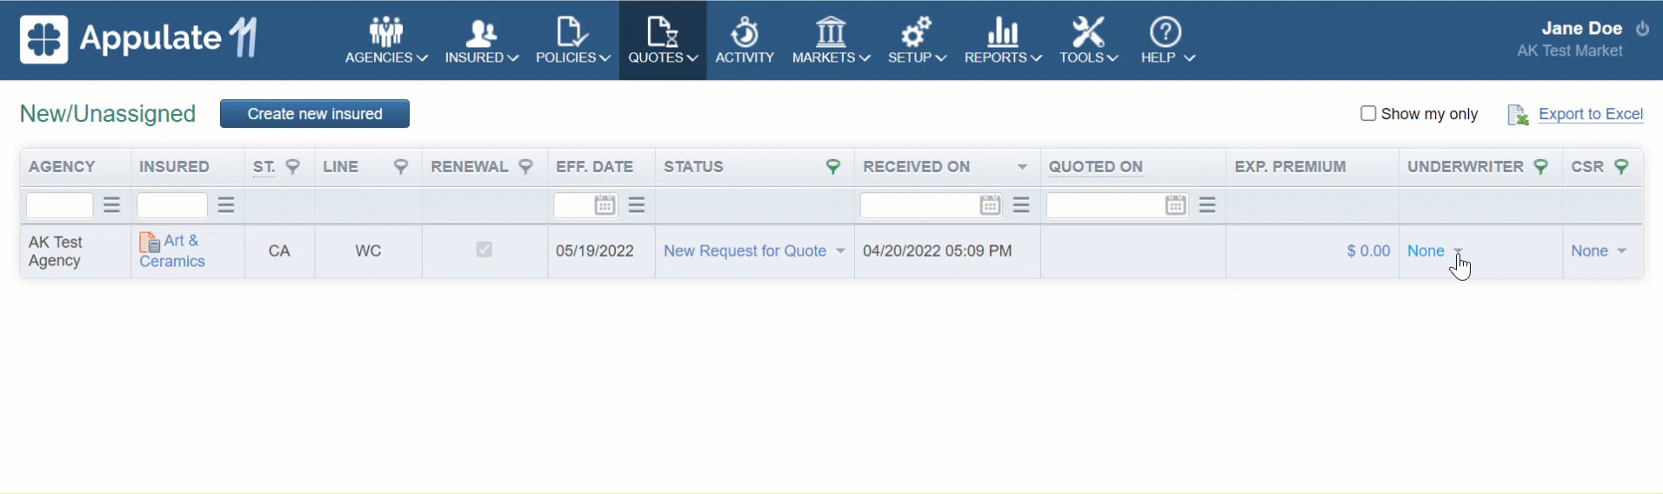Open the Setup menu
Viewport: 1663px width, 494px height.
917,41
